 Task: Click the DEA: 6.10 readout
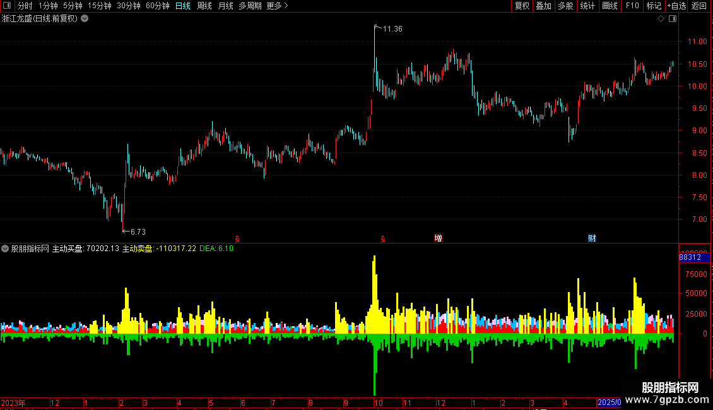216,249
